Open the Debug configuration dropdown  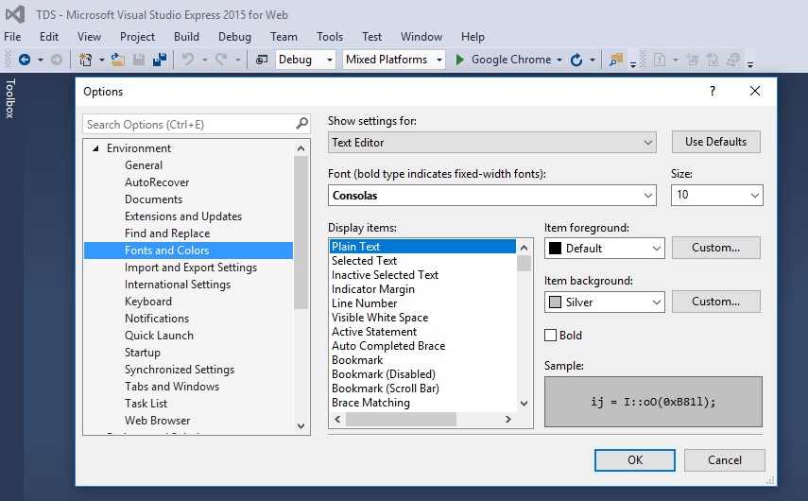pos(305,60)
